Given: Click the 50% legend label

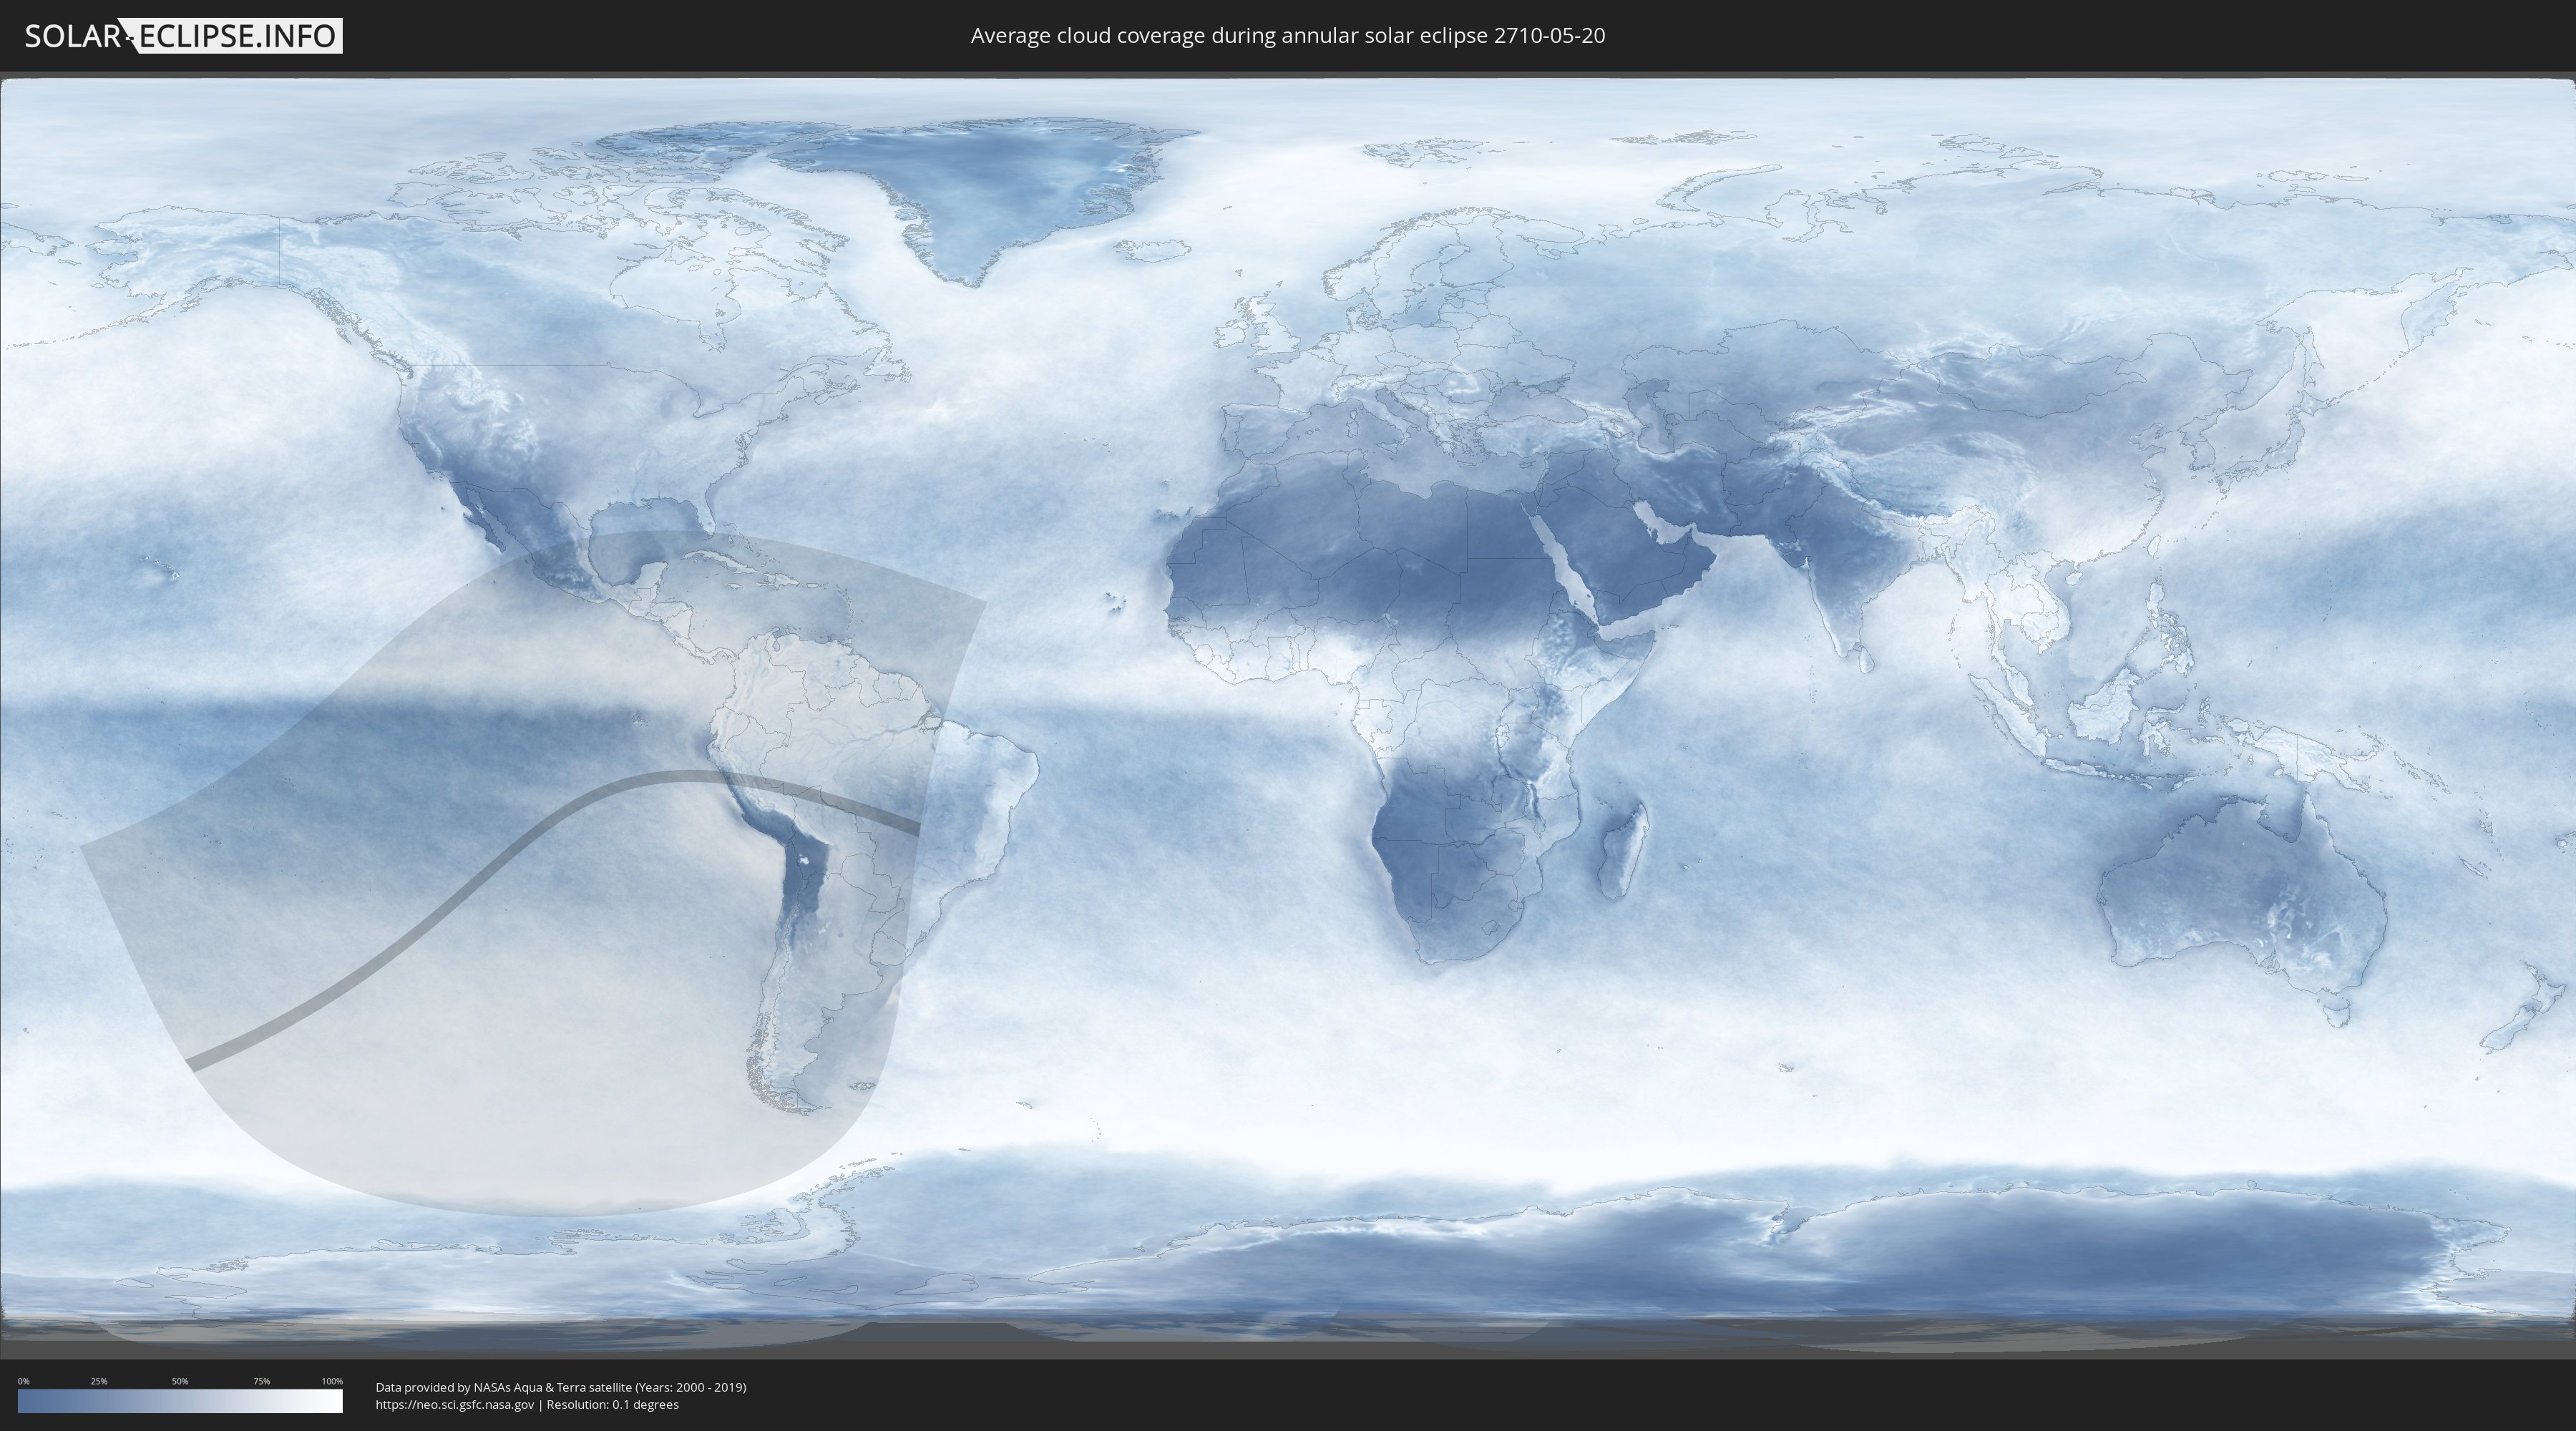Looking at the screenshot, I should [x=180, y=1381].
